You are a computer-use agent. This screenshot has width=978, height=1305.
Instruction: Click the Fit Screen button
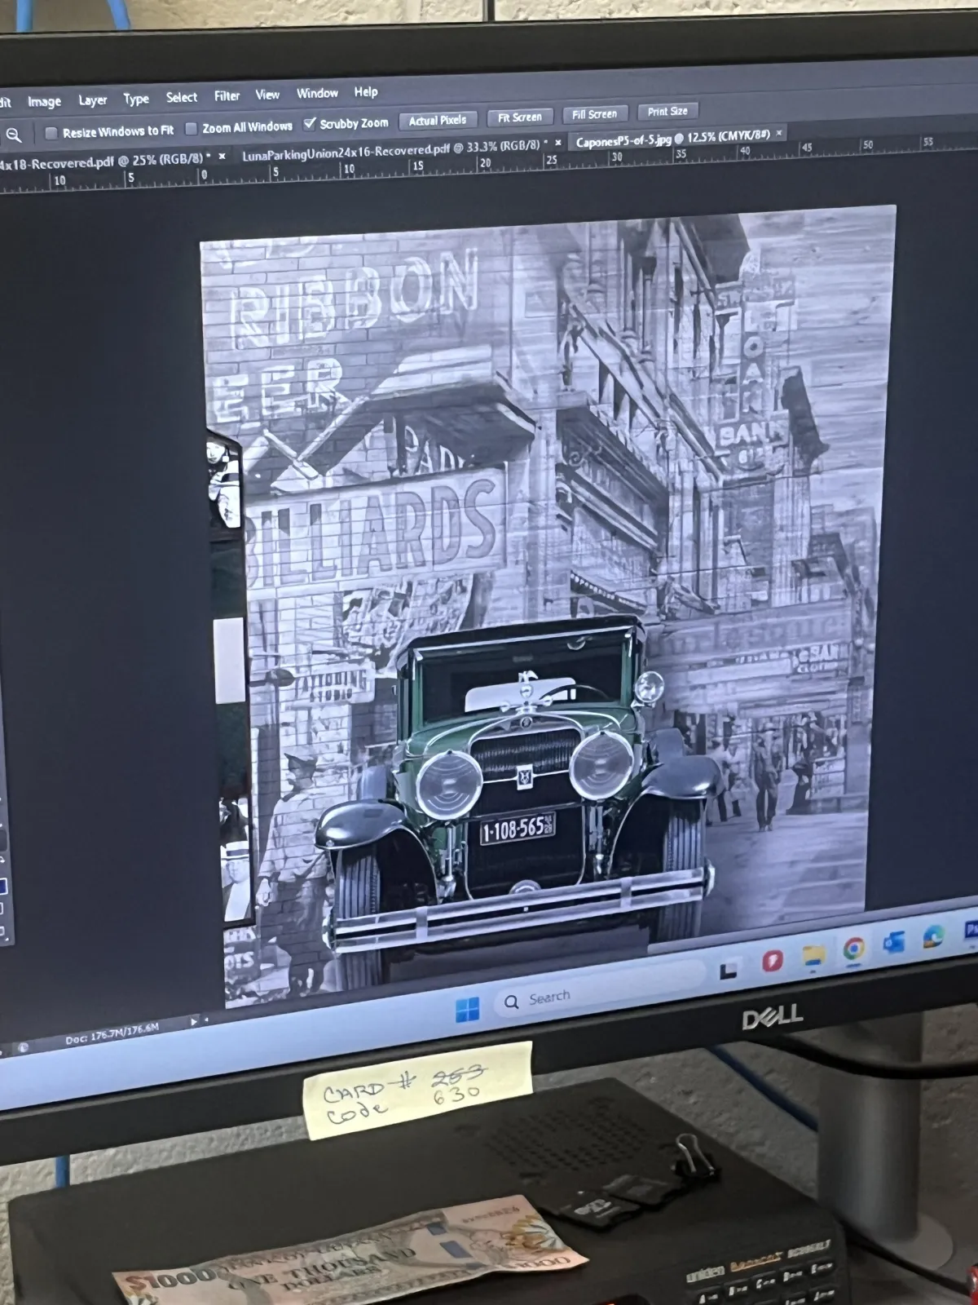pyautogui.click(x=520, y=117)
